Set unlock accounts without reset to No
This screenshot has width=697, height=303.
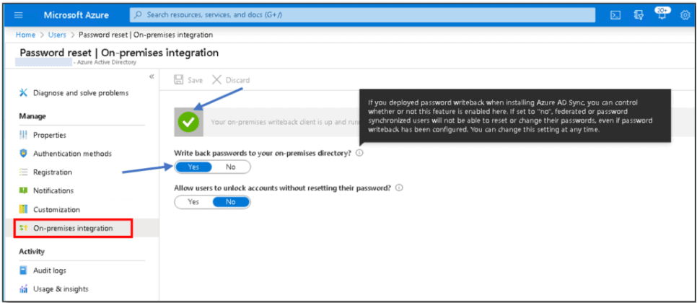[231, 202]
